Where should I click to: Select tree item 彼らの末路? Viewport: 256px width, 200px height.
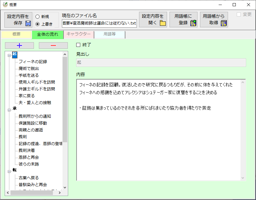29,164
